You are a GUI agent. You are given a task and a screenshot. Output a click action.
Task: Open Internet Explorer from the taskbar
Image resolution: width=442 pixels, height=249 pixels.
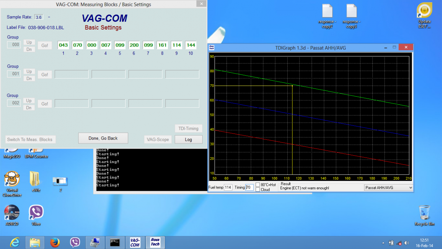point(15,242)
